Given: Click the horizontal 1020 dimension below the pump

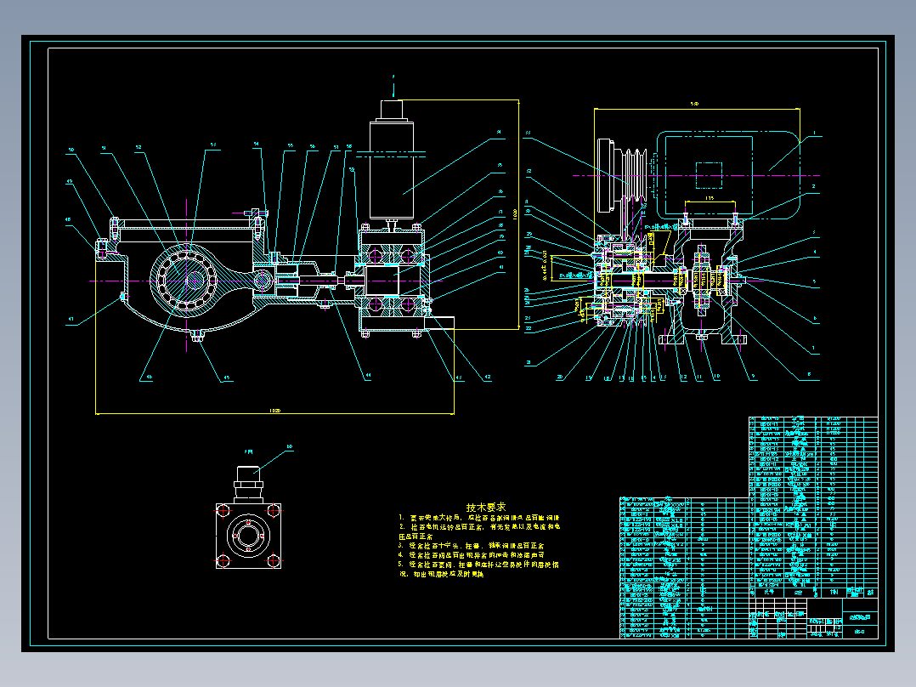Looking at the screenshot, I should click(x=274, y=411).
